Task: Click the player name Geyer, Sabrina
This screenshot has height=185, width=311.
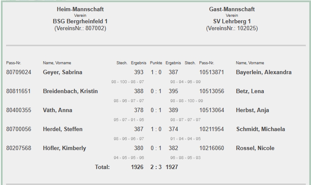Action: click(62, 72)
